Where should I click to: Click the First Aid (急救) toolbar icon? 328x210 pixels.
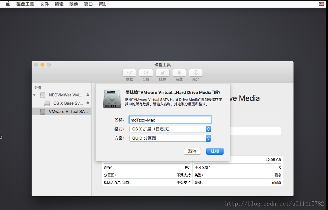tap(129, 73)
